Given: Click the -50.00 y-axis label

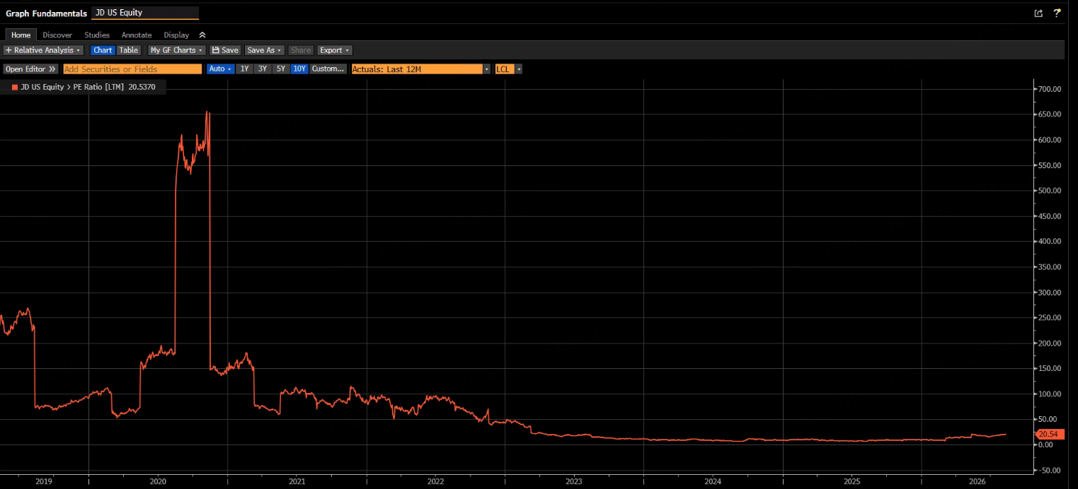Looking at the screenshot, I should tap(1048, 470).
